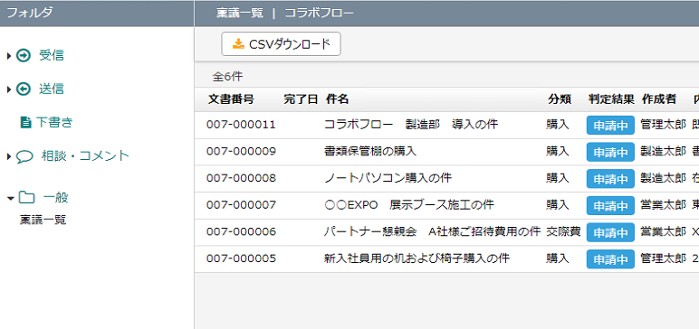699x329 pixels.
Task: Open document 007-000006
Action: [x=241, y=232]
